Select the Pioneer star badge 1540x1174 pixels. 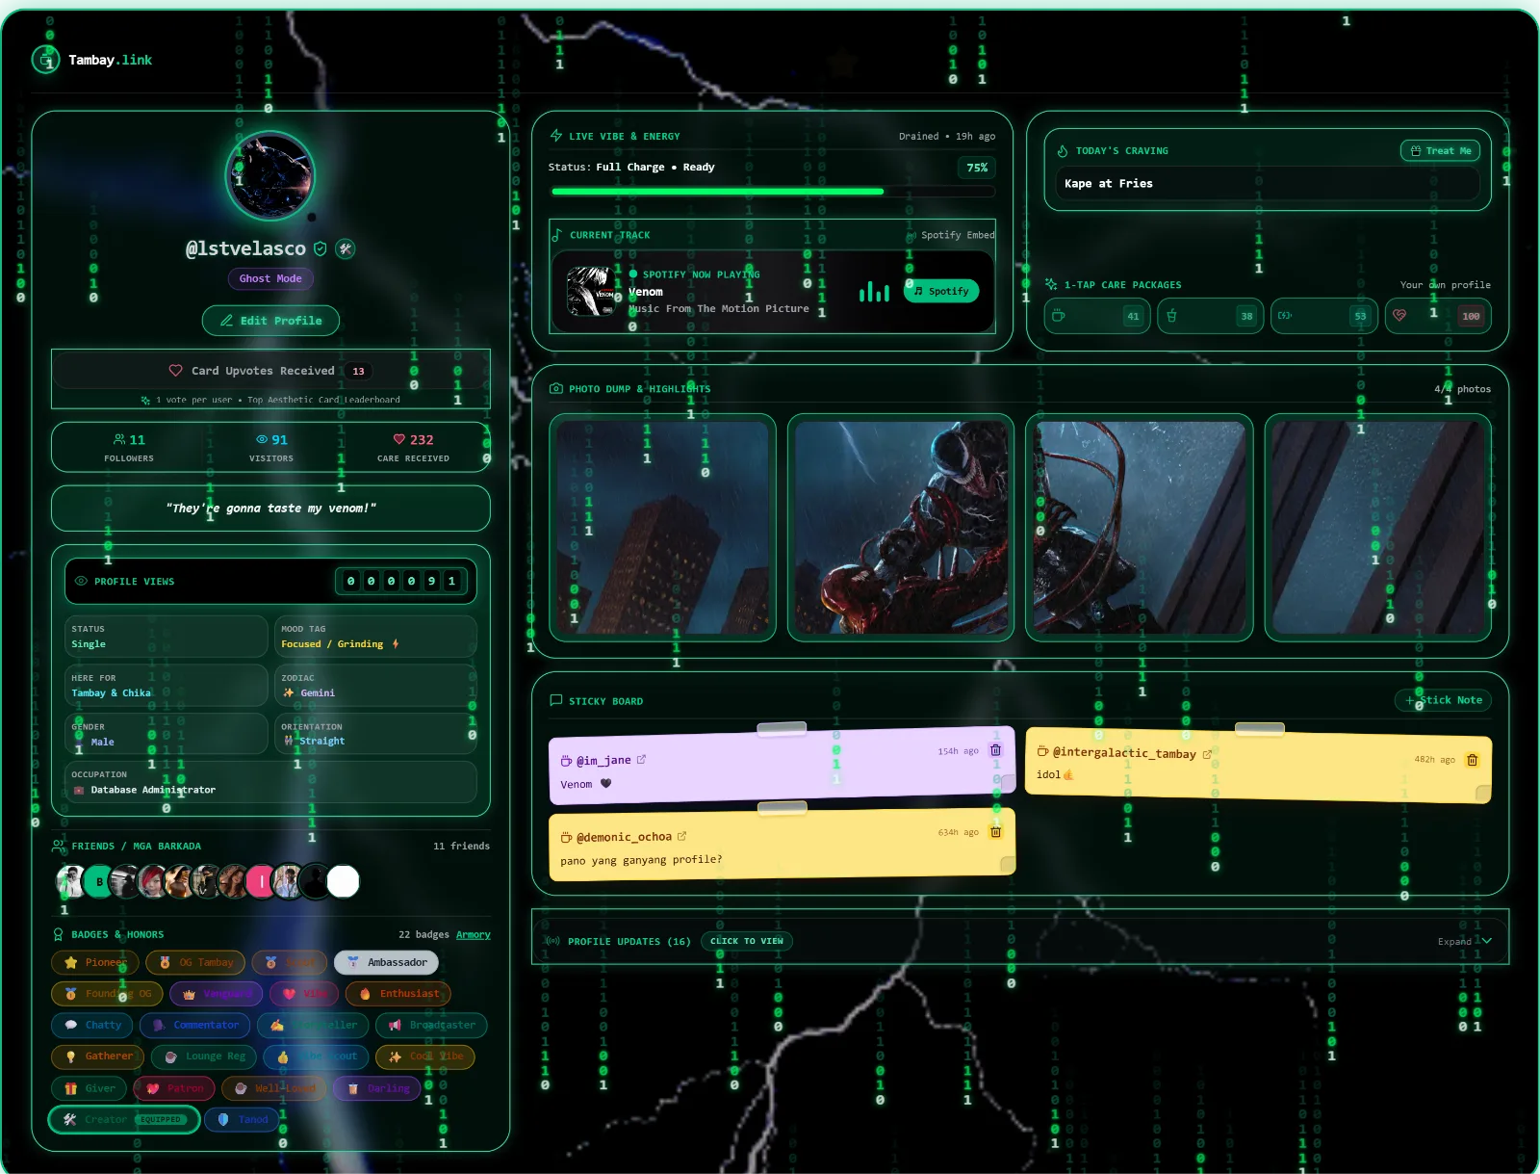pos(95,962)
